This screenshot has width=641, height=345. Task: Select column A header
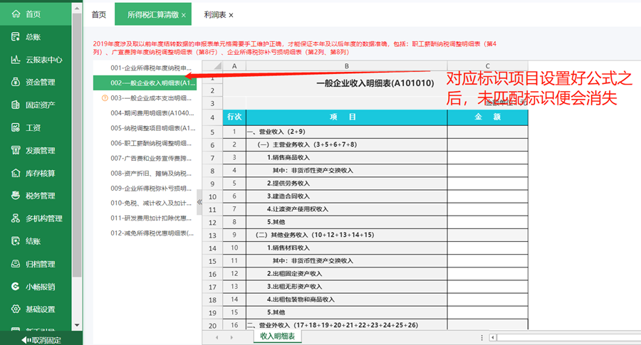(x=234, y=65)
